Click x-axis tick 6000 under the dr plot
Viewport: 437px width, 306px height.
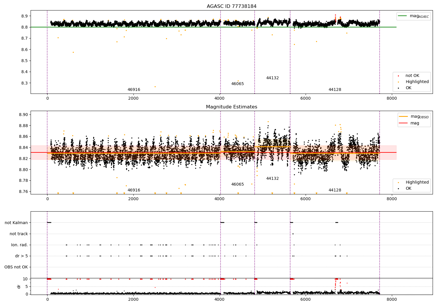click(x=306, y=300)
